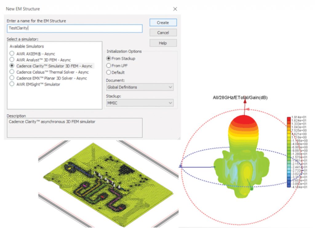
Task: Open the Document dropdown showing Global Definitions
Action: coord(139,87)
